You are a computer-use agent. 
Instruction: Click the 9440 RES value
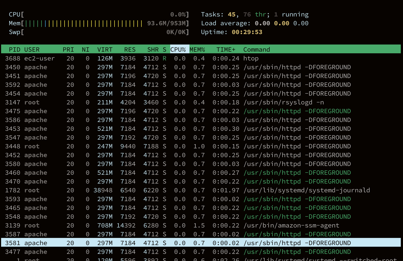click(x=128, y=146)
